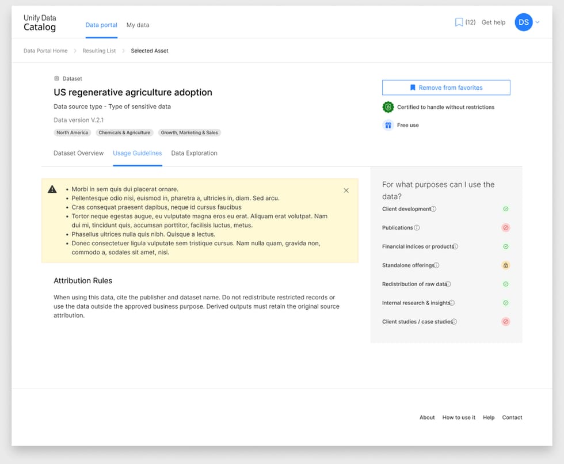Image resolution: width=564 pixels, height=464 pixels.
Task: Select the Usage Guidelines tab
Action: [x=138, y=153]
